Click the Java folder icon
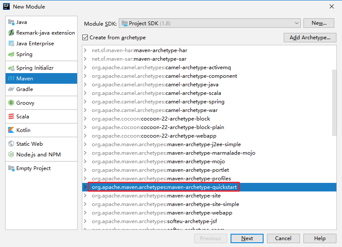This screenshot has width=342, height=247. [x=11, y=22]
